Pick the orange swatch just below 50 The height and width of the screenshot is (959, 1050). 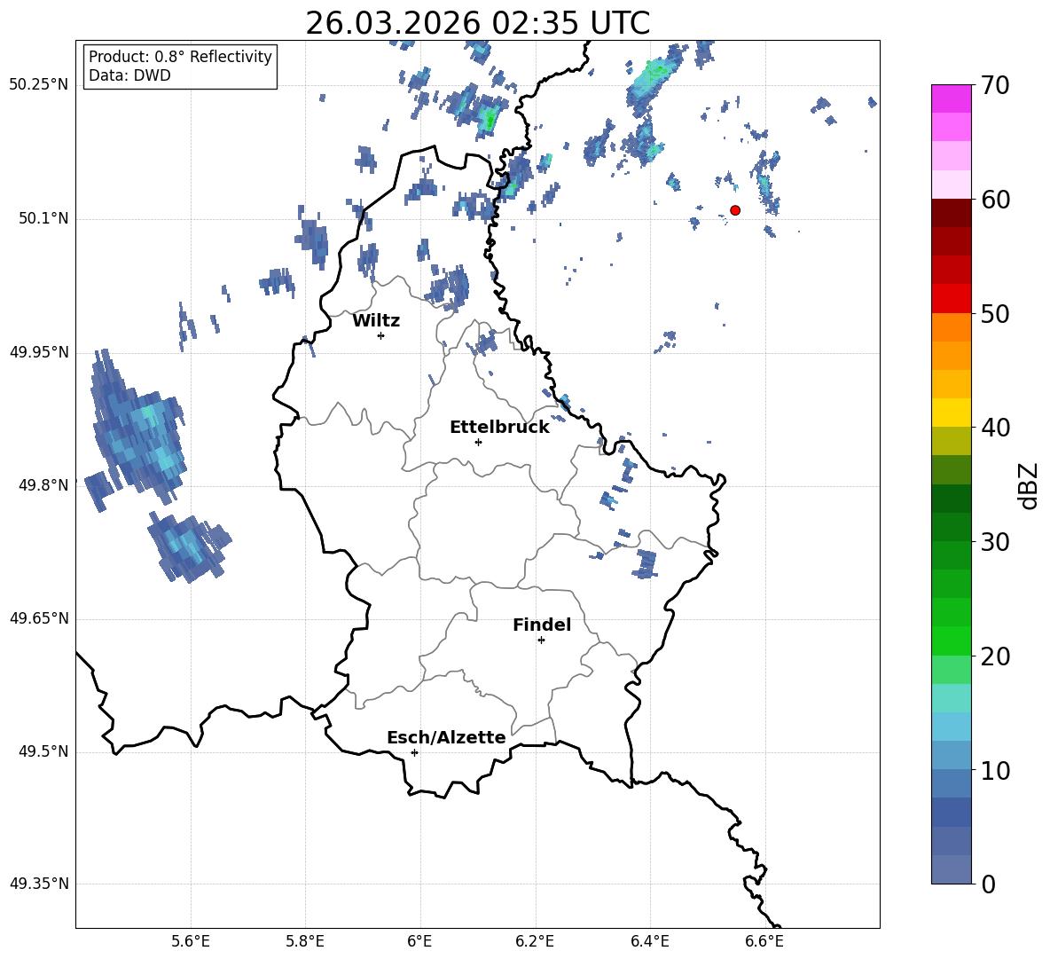951,326
